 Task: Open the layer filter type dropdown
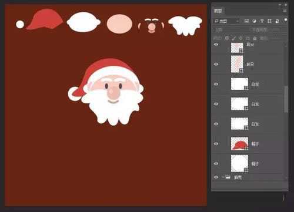click(x=226, y=21)
